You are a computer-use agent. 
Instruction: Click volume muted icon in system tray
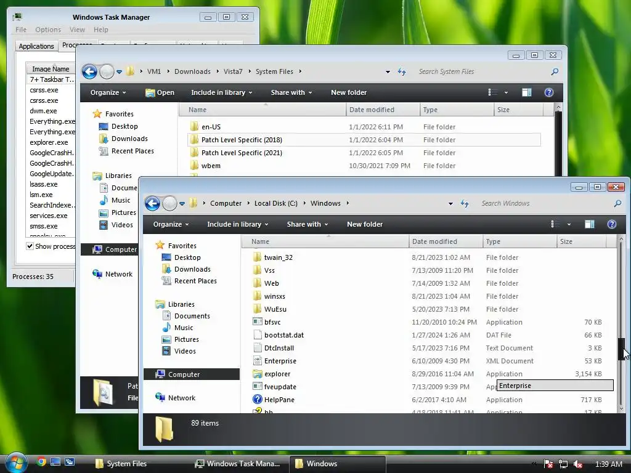tap(578, 464)
